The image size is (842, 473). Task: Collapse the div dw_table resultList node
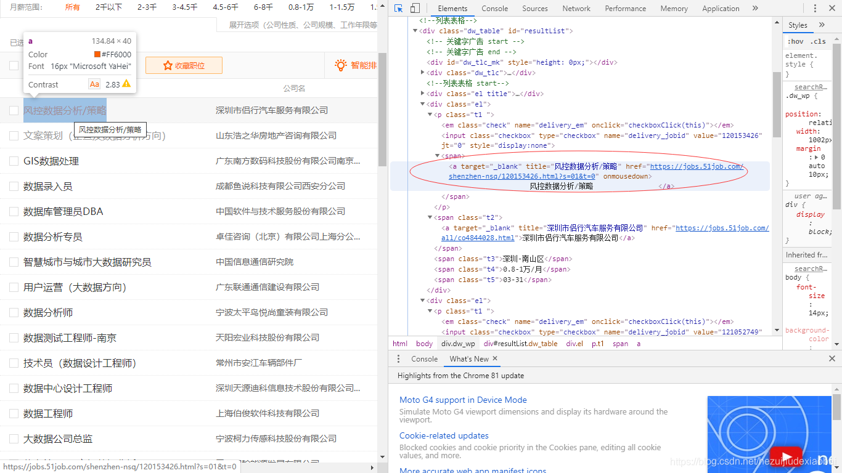tap(415, 31)
